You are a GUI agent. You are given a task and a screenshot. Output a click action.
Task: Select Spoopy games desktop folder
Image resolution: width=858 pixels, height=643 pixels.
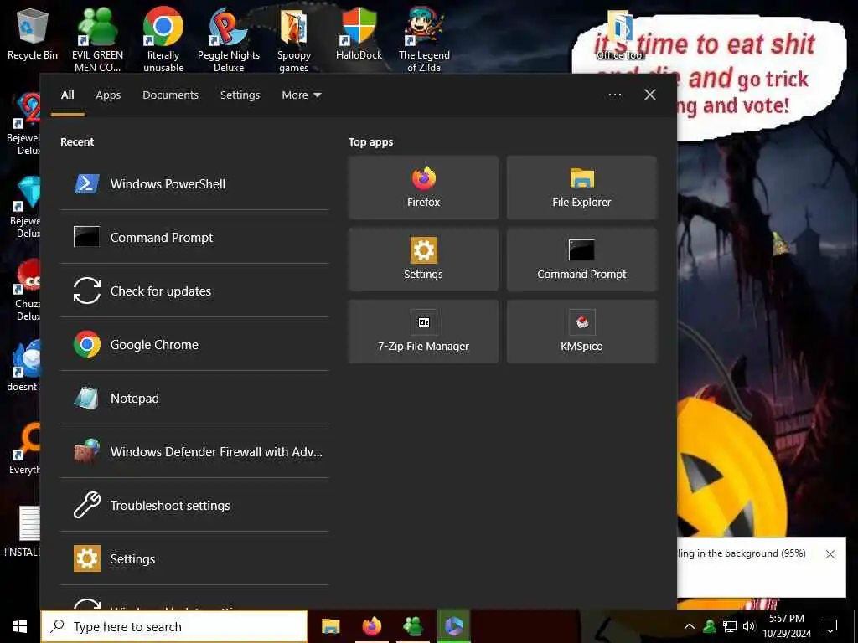coord(294,39)
